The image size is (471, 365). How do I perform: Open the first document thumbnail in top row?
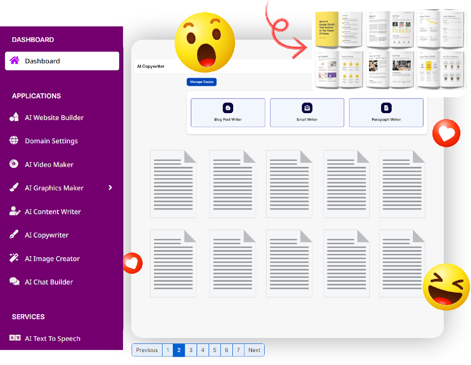(173, 184)
